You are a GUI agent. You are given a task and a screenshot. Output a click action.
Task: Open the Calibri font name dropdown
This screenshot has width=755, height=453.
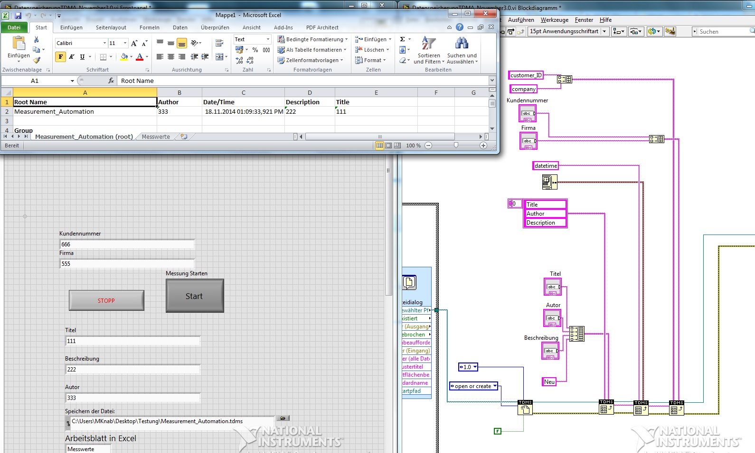click(104, 43)
